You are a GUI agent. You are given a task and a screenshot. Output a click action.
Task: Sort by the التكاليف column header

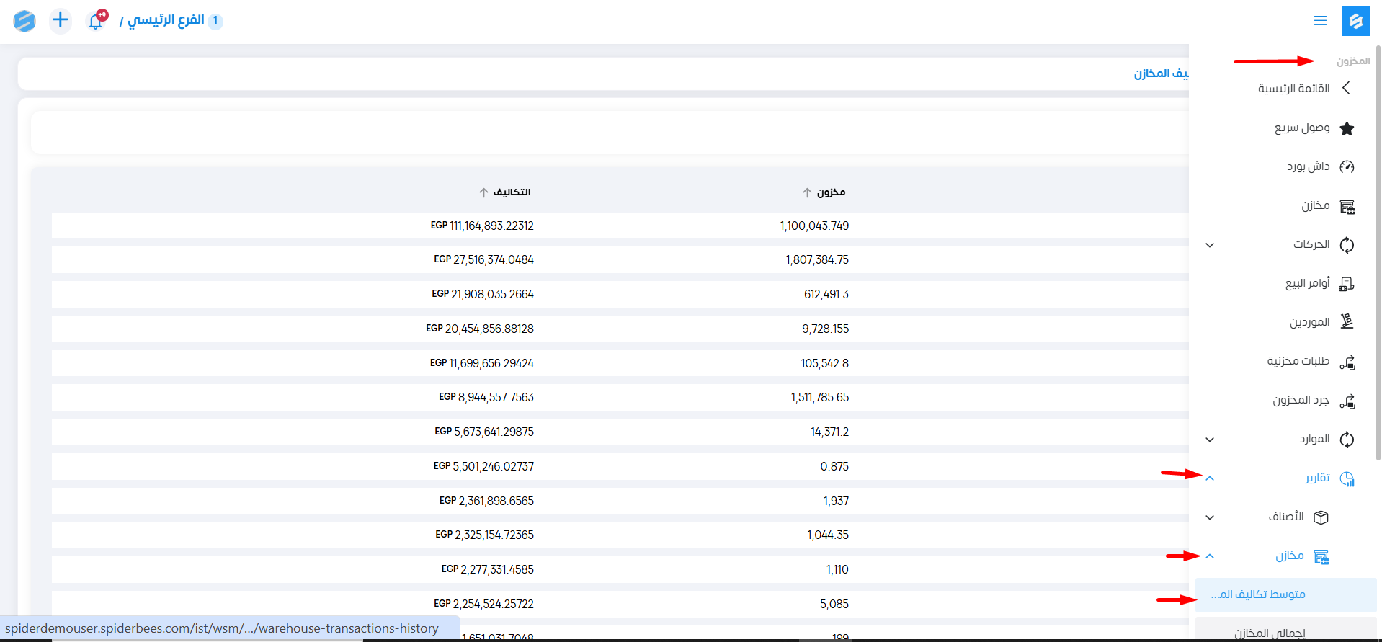[511, 192]
